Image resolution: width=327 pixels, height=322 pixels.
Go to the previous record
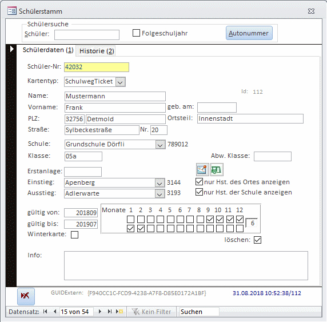55,312
